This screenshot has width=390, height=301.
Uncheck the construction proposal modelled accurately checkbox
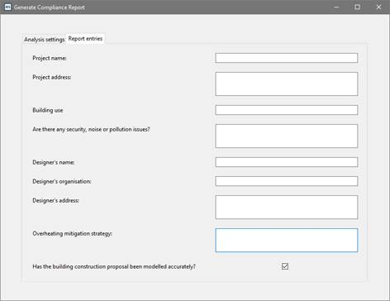point(285,266)
